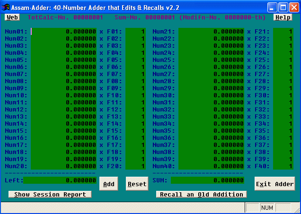The image size is (301, 214).
Task: Open the Web button
Action: click(12, 17)
